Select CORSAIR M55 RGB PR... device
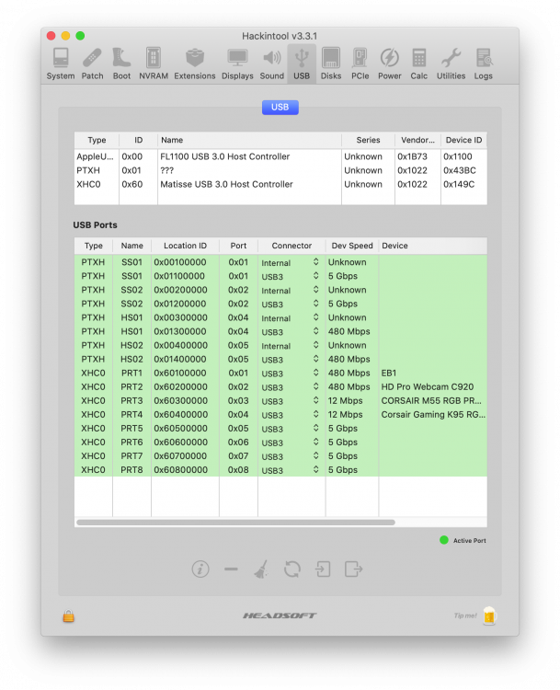This screenshot has width=560, height=690. (x=431, y=401)
